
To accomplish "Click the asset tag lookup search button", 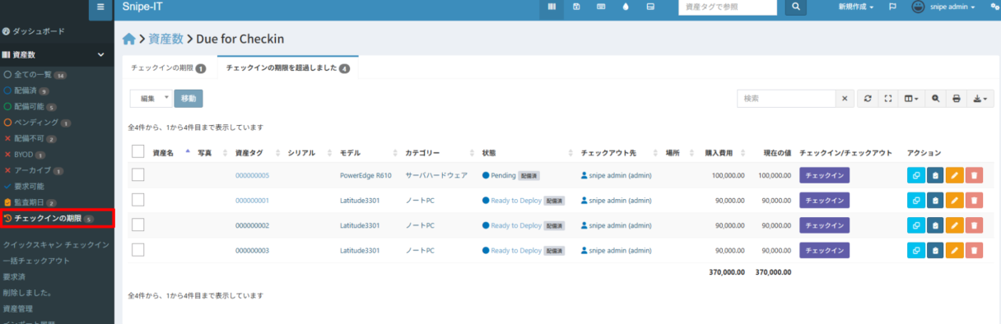I will [x=795, y=7].
